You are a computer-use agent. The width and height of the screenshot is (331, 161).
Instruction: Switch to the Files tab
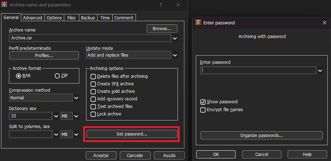(71, 18)
